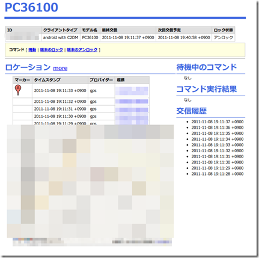Click location timestamp 19:11:32 in the table
Viewport: 259px width, 258px height.
coord(60,102)
